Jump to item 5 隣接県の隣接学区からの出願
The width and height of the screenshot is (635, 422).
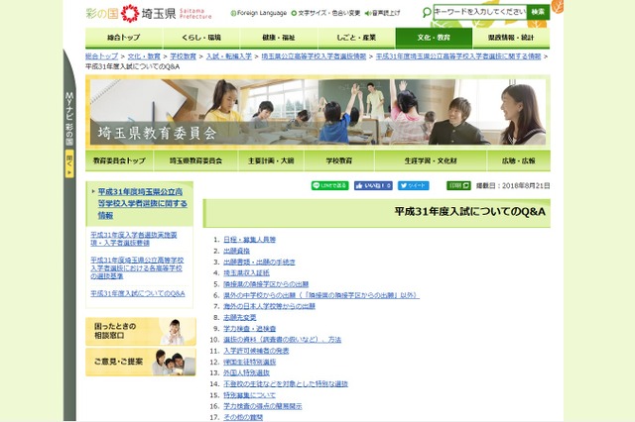(x=266, y=284)
